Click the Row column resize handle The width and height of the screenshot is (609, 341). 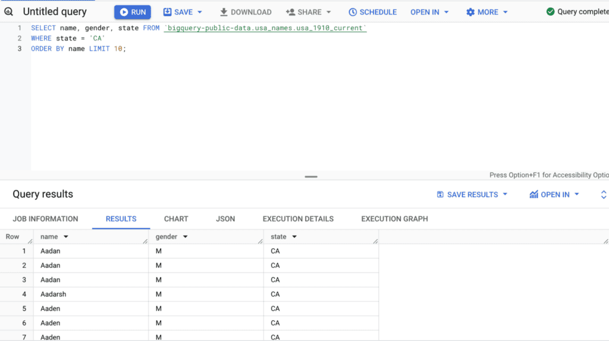click(30, 241)
